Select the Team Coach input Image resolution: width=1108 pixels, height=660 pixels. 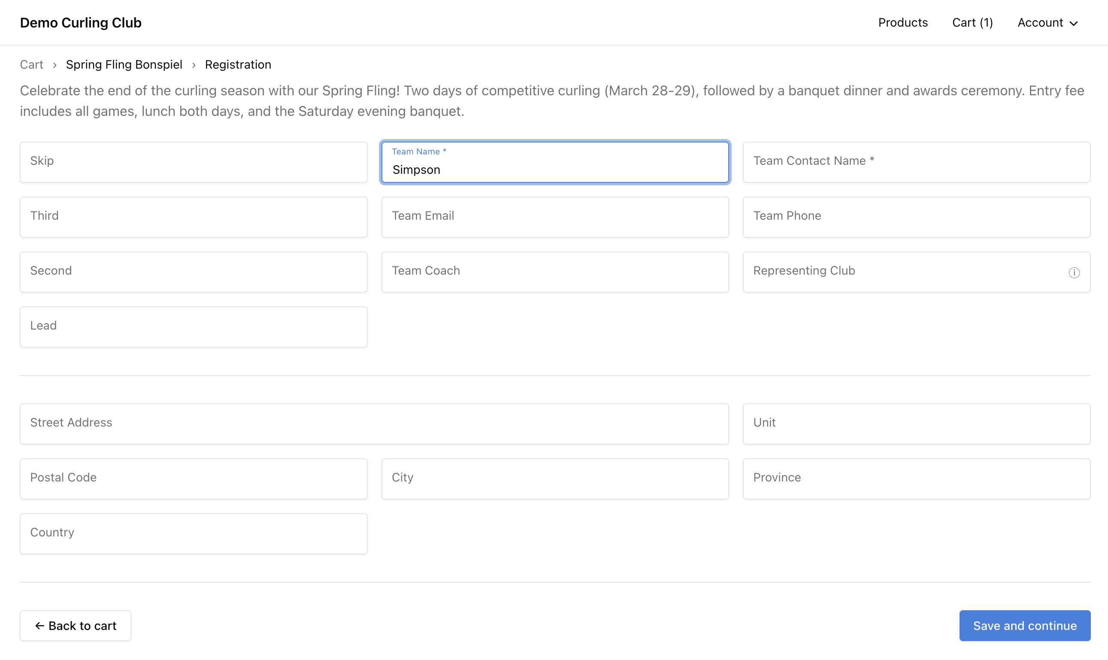tap(555, 272)
